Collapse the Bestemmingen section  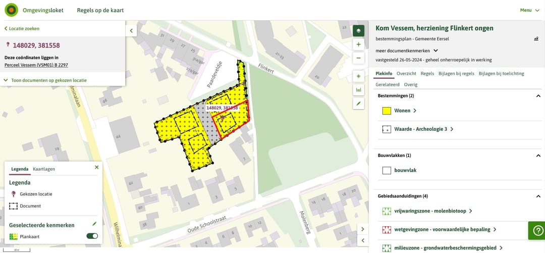point(538,96)
